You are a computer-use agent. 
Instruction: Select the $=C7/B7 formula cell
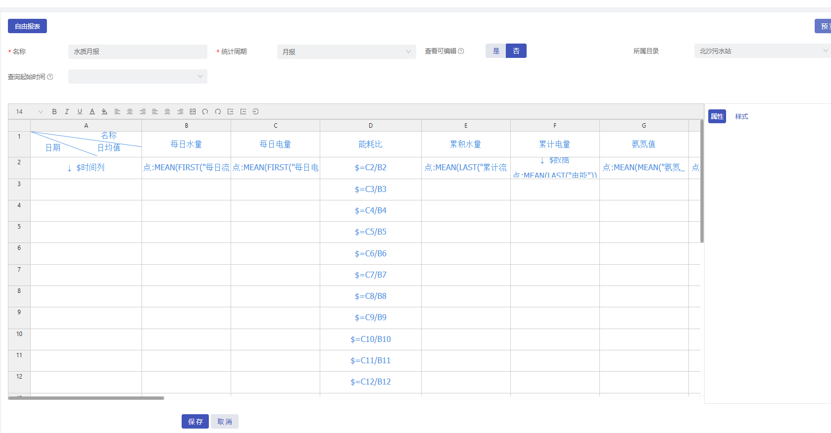click(x=371, y=275)
